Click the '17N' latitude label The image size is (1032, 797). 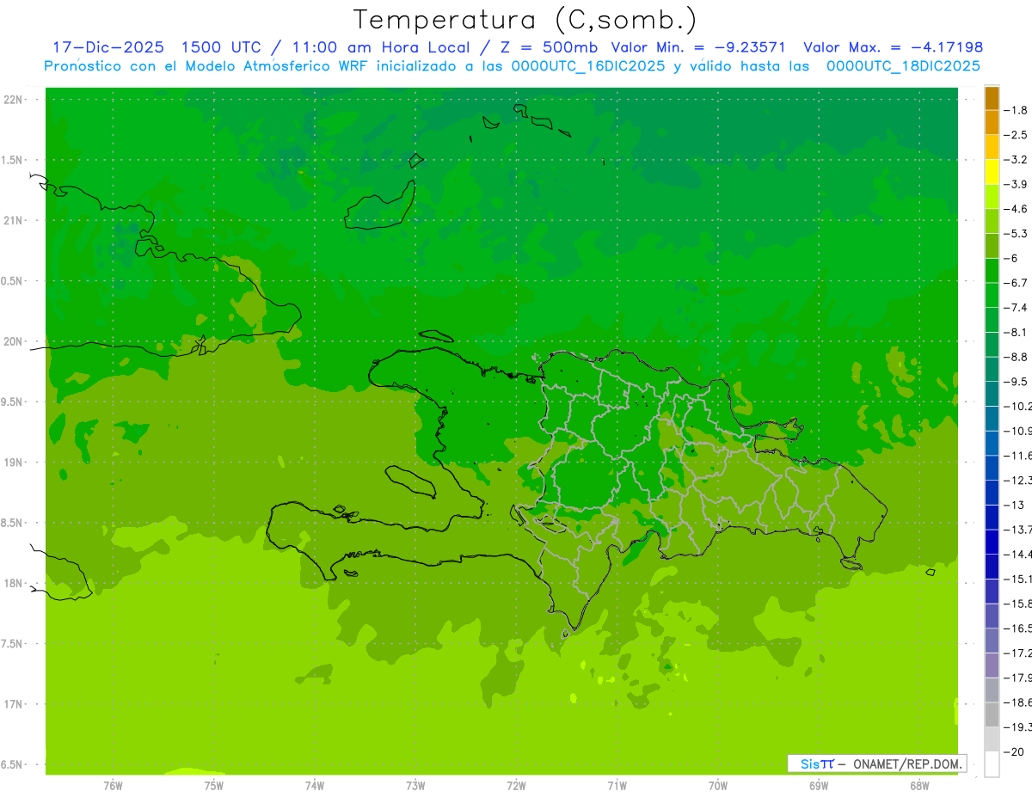coord(14,704)
